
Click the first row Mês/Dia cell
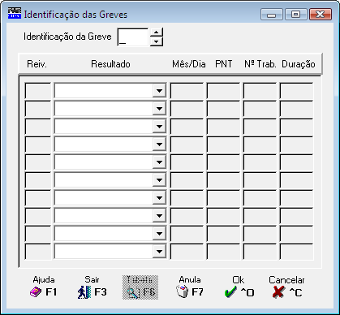pos(187,91)
